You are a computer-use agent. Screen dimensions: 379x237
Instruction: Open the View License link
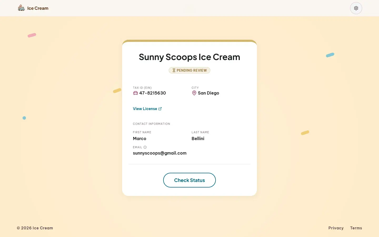point(147,109)
